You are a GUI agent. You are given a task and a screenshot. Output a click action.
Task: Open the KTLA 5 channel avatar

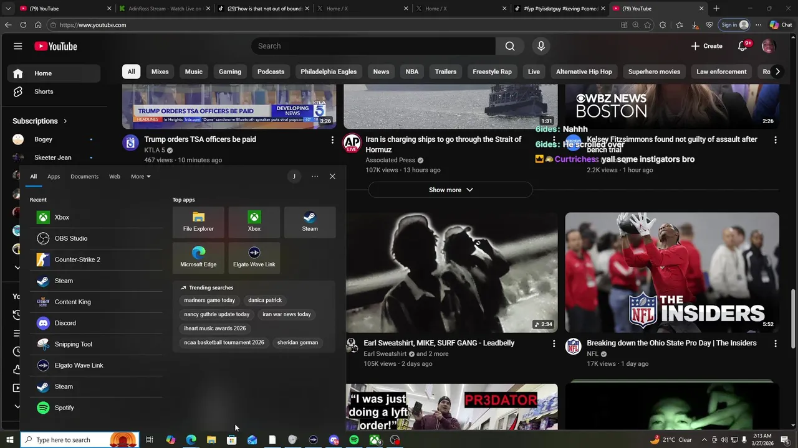click(x=130, y=142)
